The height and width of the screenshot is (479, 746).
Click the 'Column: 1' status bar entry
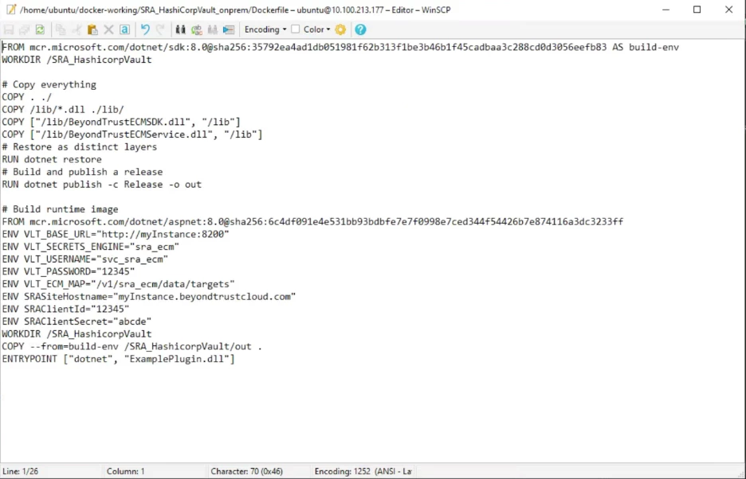pyautogui.click(x=126, y=471)
